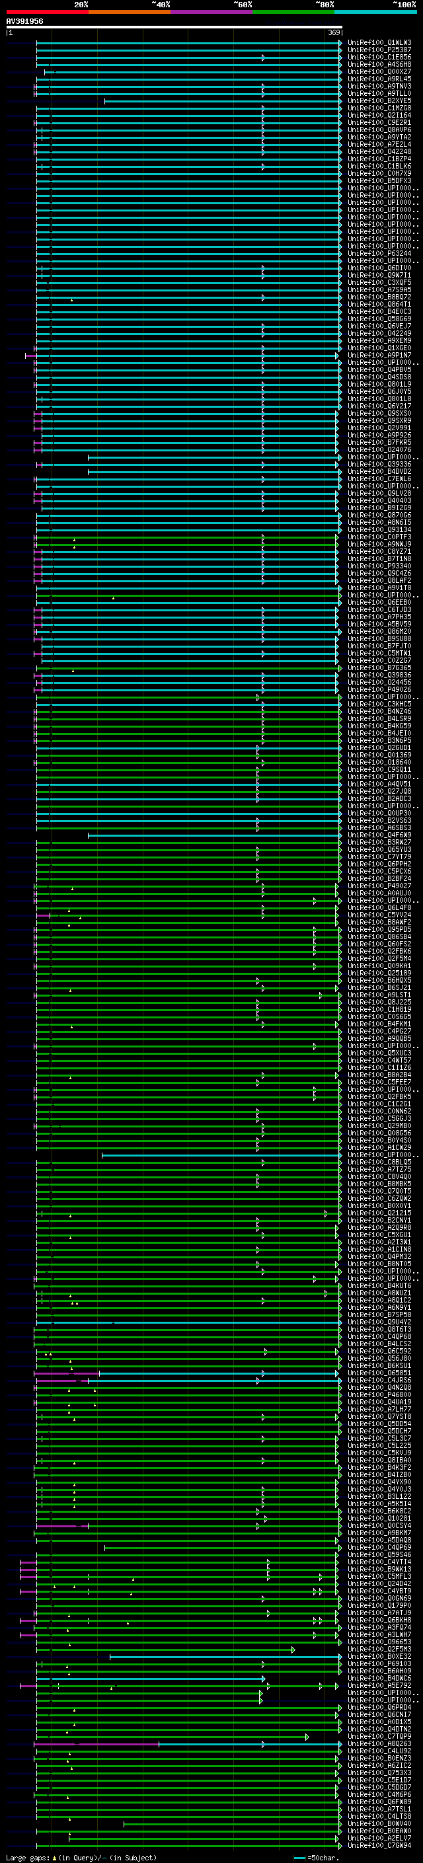Screen dimensions: 423x1863
Task: Select the UniRef100_A1CW29 label
Action: click(379, 1148)
